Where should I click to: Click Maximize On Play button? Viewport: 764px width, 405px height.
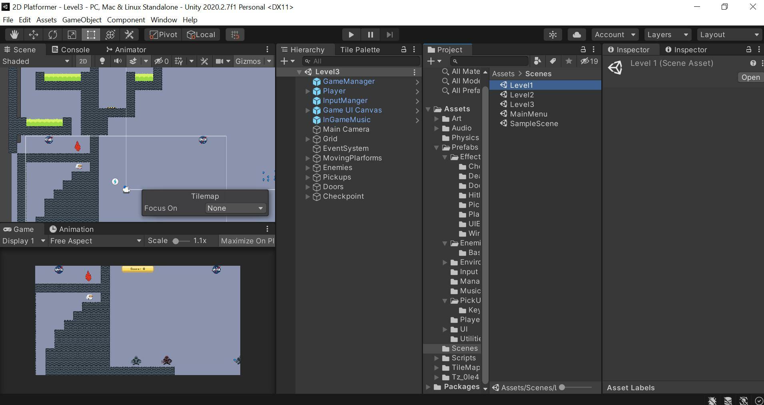click(x=247, y=241)
